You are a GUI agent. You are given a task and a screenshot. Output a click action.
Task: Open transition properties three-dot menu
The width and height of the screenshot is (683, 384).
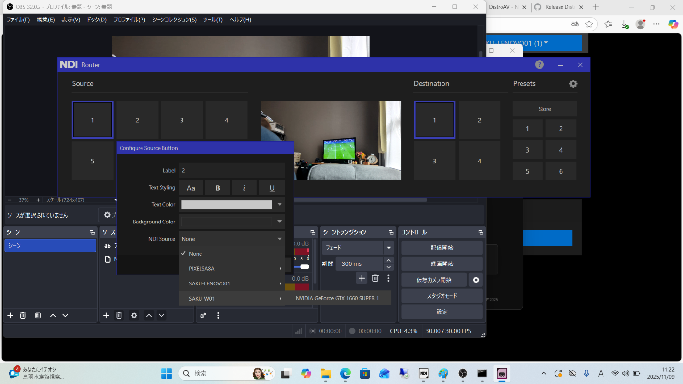(x=388, y=278)
